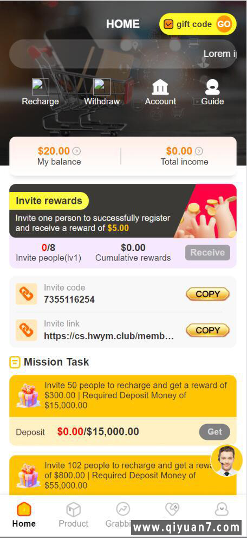Click the Receive rewards button
247x538 pixels.
tap(207, 253)
